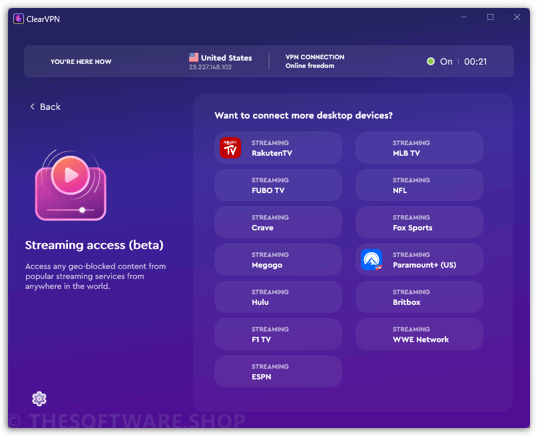Click the RakutenTV logo icon
The image size is (538, 436).
[x=230, y=148]
